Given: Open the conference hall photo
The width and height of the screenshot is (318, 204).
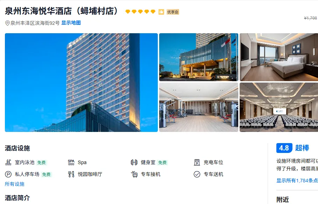Looking at the screenshot, I should 279,107.
